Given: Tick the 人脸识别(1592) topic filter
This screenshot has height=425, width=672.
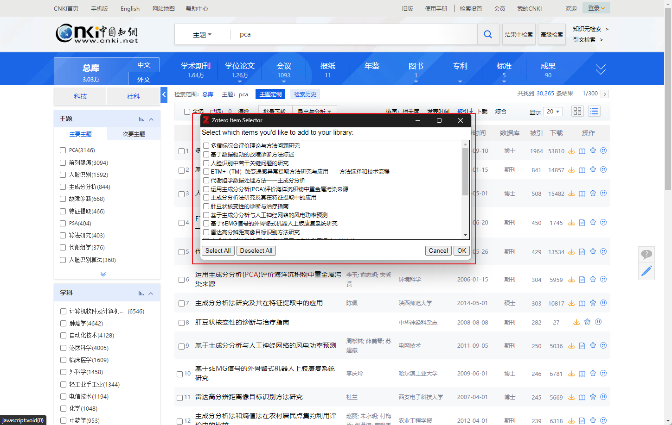Looking at the screenshot, I should click(63, 175).
